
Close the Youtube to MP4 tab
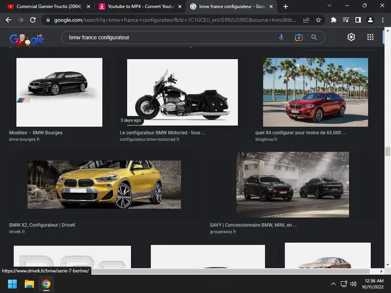tap(180, 6)
